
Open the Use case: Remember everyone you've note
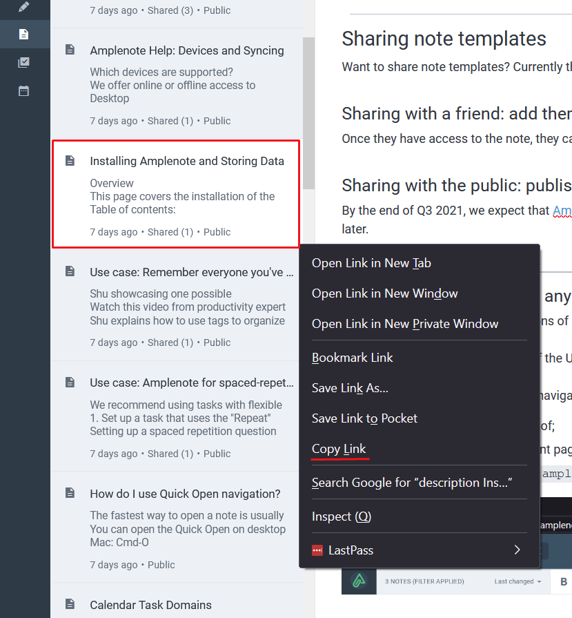click(191, 272)
